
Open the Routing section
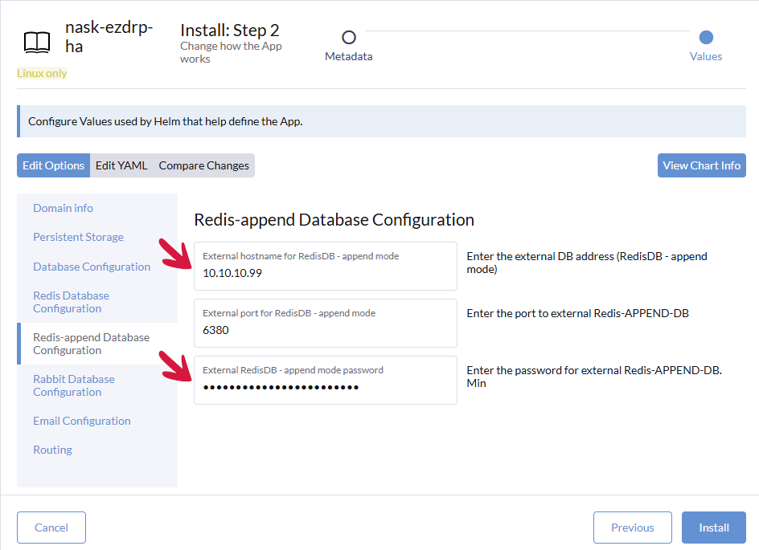[52, 450]
